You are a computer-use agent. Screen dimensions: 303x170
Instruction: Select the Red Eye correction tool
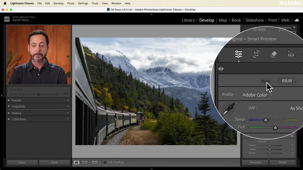click(x=291, y=54)
